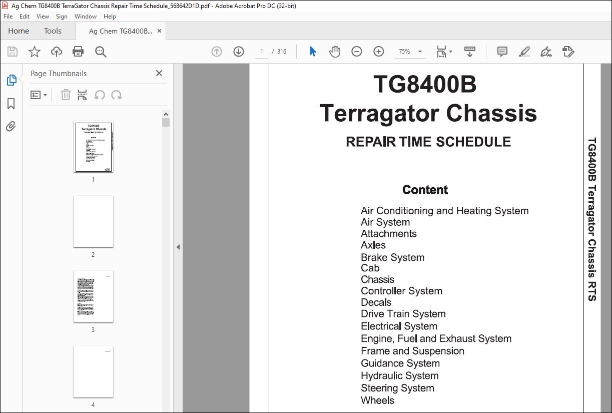Go to next page arrow
Viewport: 612px width, 413px height.
click(x=239, y=52)
